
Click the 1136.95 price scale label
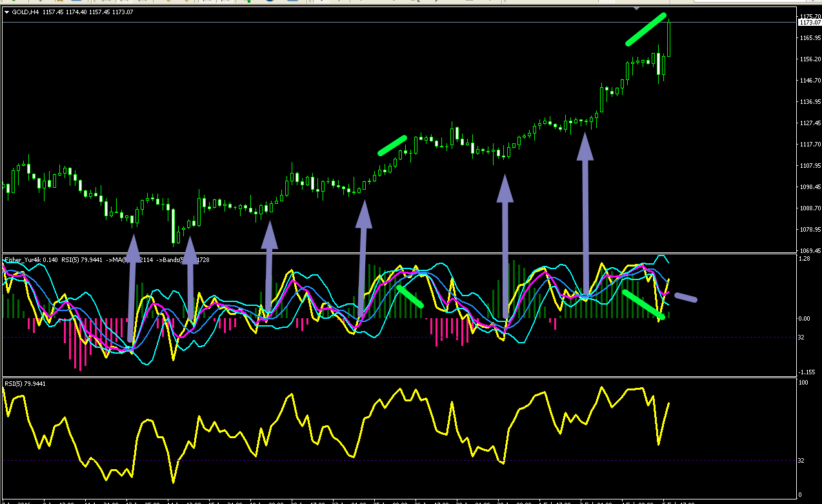tap(810, 102)
